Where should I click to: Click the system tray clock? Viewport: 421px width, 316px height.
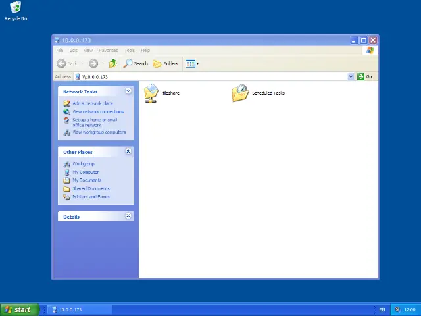click(409, 310)
